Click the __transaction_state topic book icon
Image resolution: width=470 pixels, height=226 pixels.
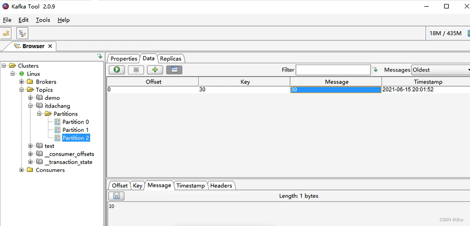40,162
